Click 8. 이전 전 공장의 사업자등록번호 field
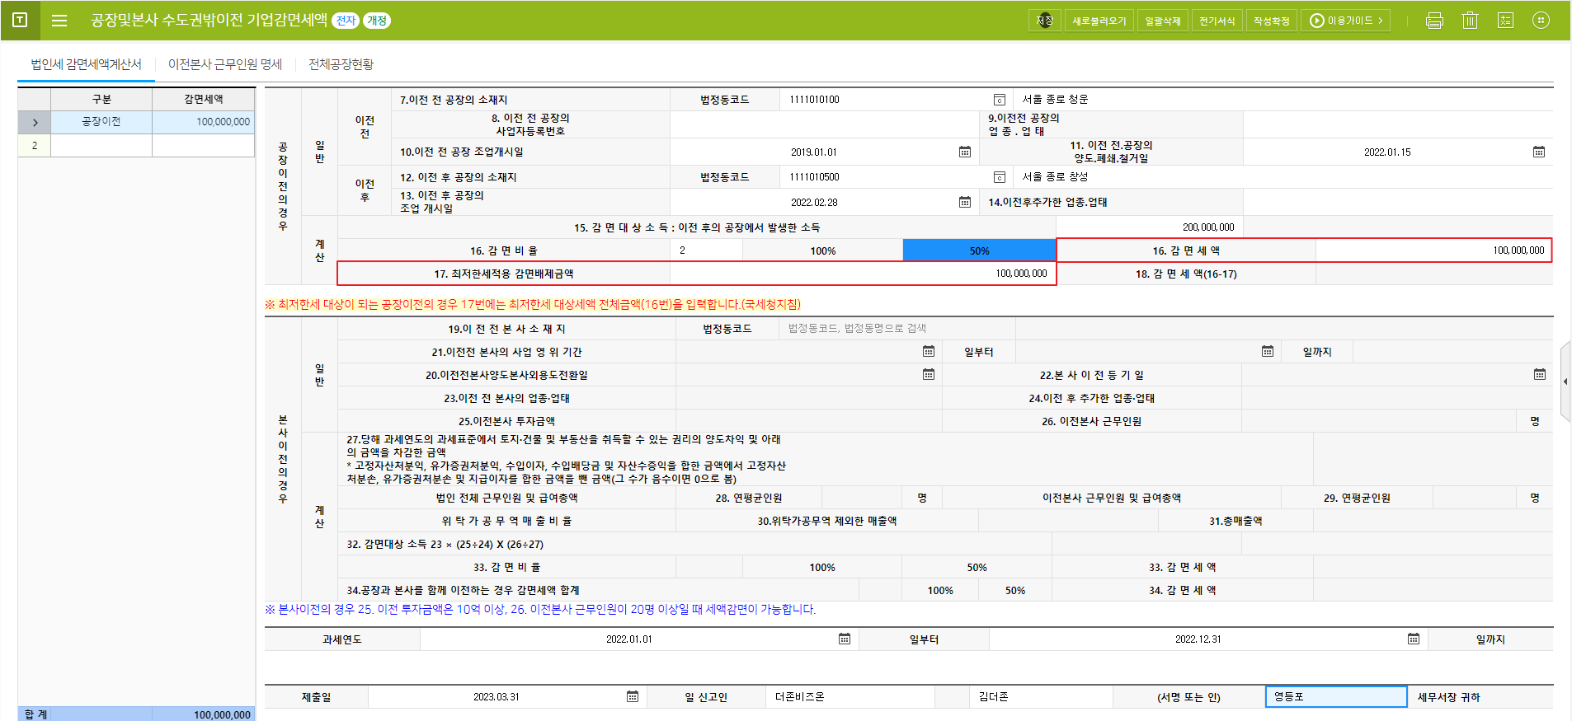The height and width of the screenshot is (721, 1572). tap(824, 125)
